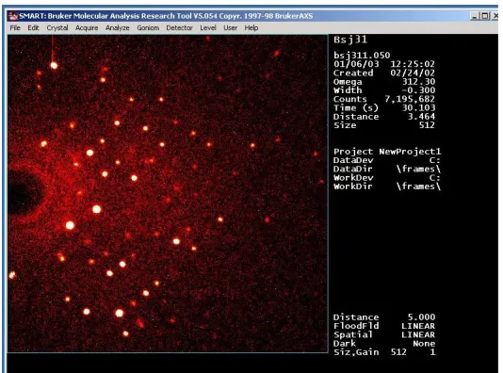Image resolution: width=503 pixels, height=373 pixels.
Task: Open the Level menu
Action: point(208,28)
